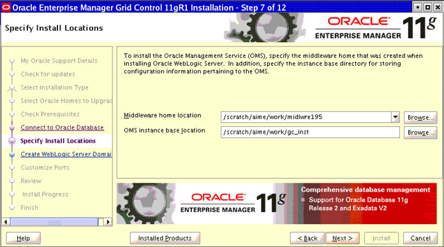
Task: Browse for OMS instance base location
Action: click(420, 132)
